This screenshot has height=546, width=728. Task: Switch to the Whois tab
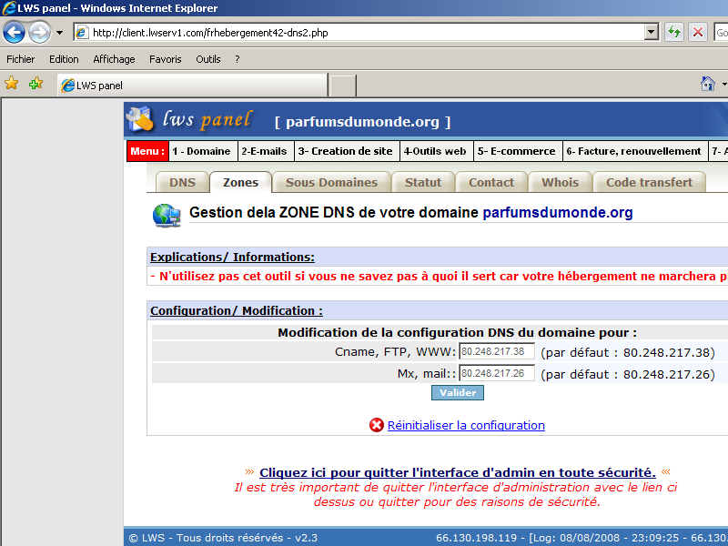(560, 183)
